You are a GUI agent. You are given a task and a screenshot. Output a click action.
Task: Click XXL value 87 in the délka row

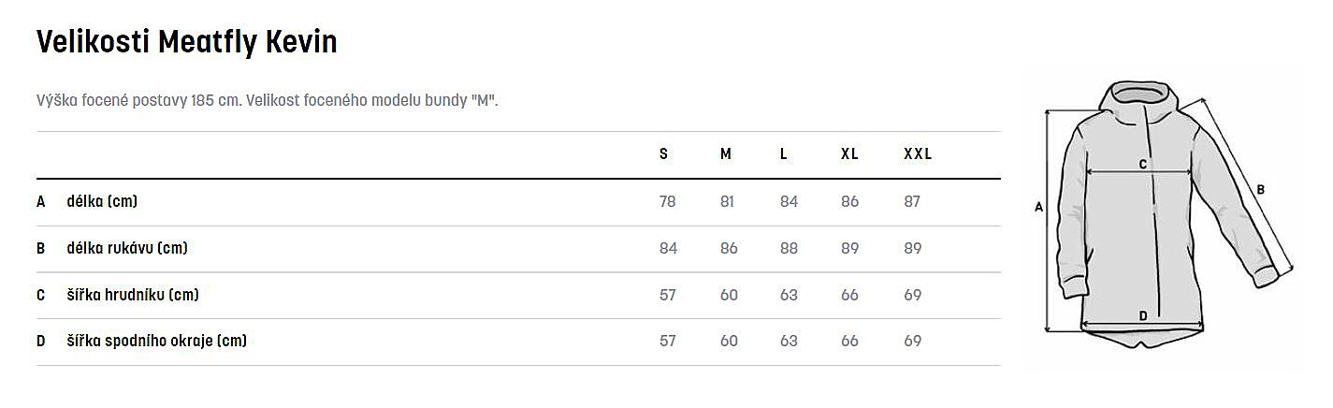(913, 201)
